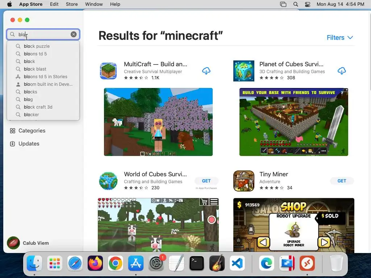The width and height of the screenshot is (371, 278).
Task: Open the App Store menu
Action: [x=31, y=4]
